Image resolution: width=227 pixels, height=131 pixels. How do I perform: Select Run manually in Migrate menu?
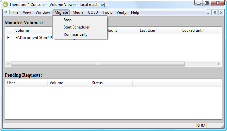[x=80, y=34]
